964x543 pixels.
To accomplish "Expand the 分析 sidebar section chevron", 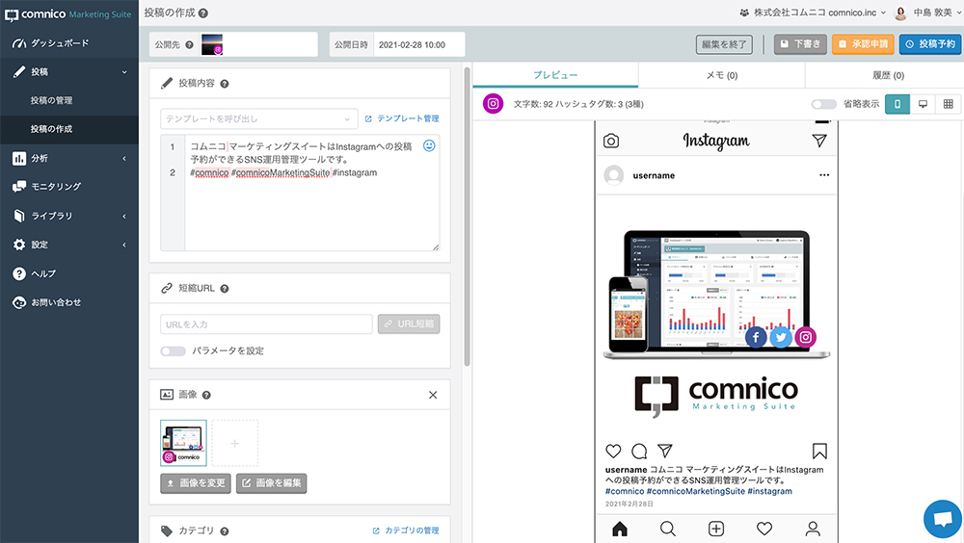I will point(124,159).
